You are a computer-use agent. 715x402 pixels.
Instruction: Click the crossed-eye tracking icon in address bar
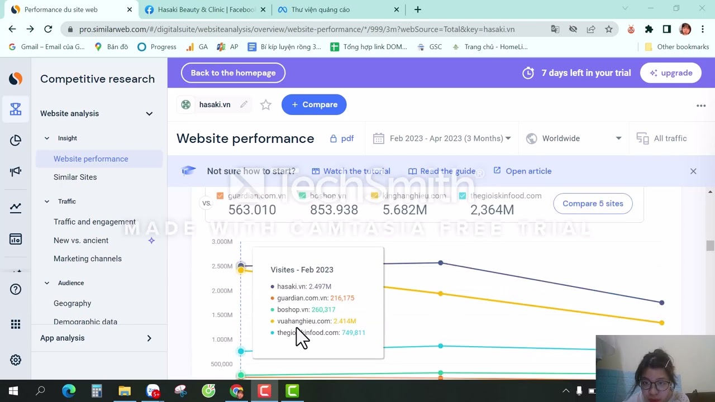click(573, 29)
